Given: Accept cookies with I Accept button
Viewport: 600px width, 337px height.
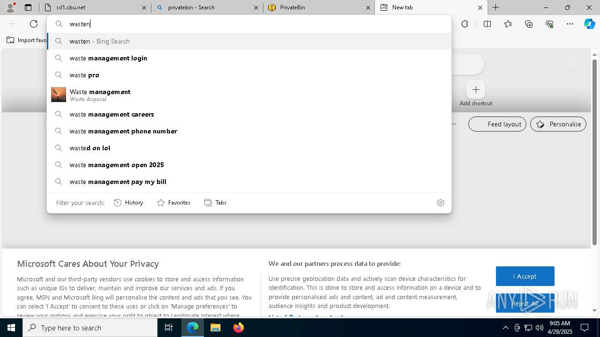Looking at the screenshot, I should pos(525,276).
